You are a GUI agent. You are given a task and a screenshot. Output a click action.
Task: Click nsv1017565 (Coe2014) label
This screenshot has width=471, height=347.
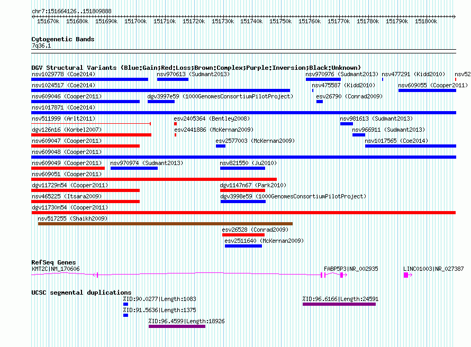point(396,141)
